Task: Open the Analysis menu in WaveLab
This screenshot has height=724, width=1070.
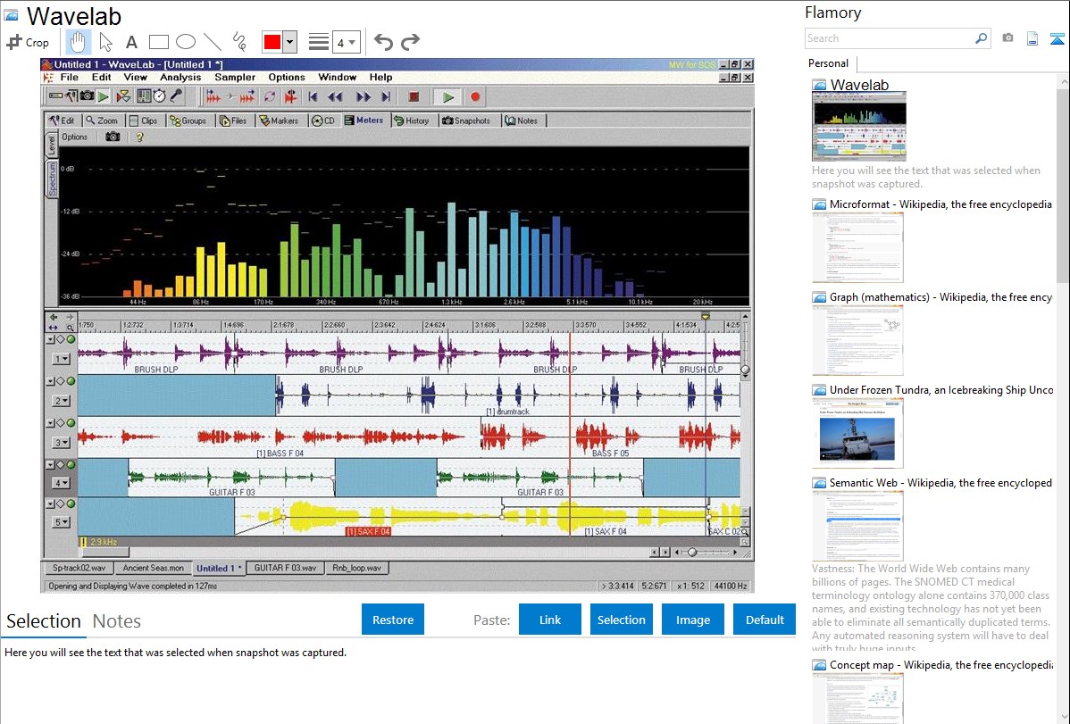Action: [180, 77]
